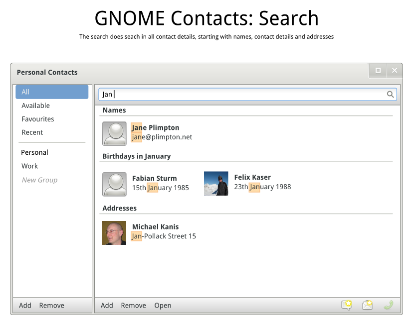Image resolution: width=413 pixels, height=325 pixels.
Task: Open Michael Kanis's photo thumbnail
Action: [x=114, y=233]
